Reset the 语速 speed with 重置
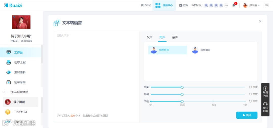273x128 pixels. coord(253,101)
